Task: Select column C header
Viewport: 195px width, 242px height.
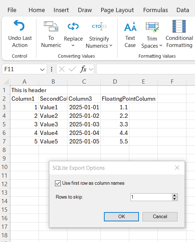Action: pyautogui.click(x=84, y=81)
